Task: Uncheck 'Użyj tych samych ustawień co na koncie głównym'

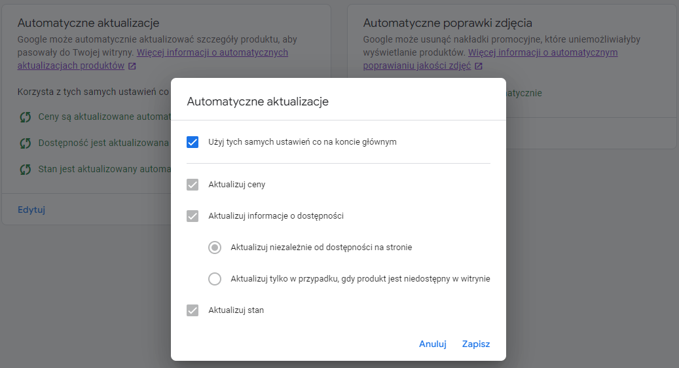Action: (193, 142)
